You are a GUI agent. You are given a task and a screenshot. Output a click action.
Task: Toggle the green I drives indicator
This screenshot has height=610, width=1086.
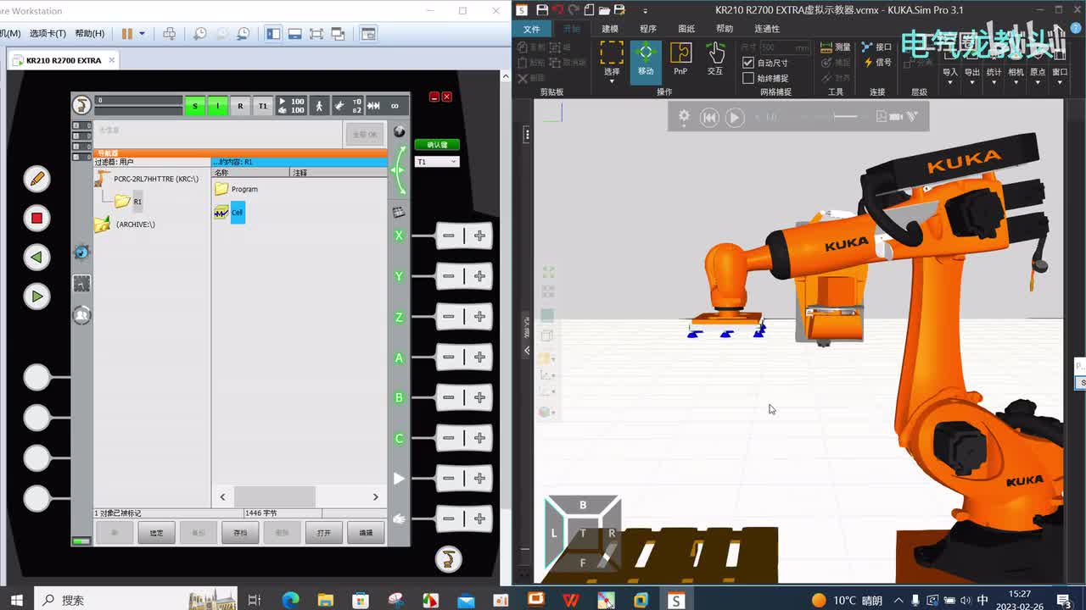[218, 106]
